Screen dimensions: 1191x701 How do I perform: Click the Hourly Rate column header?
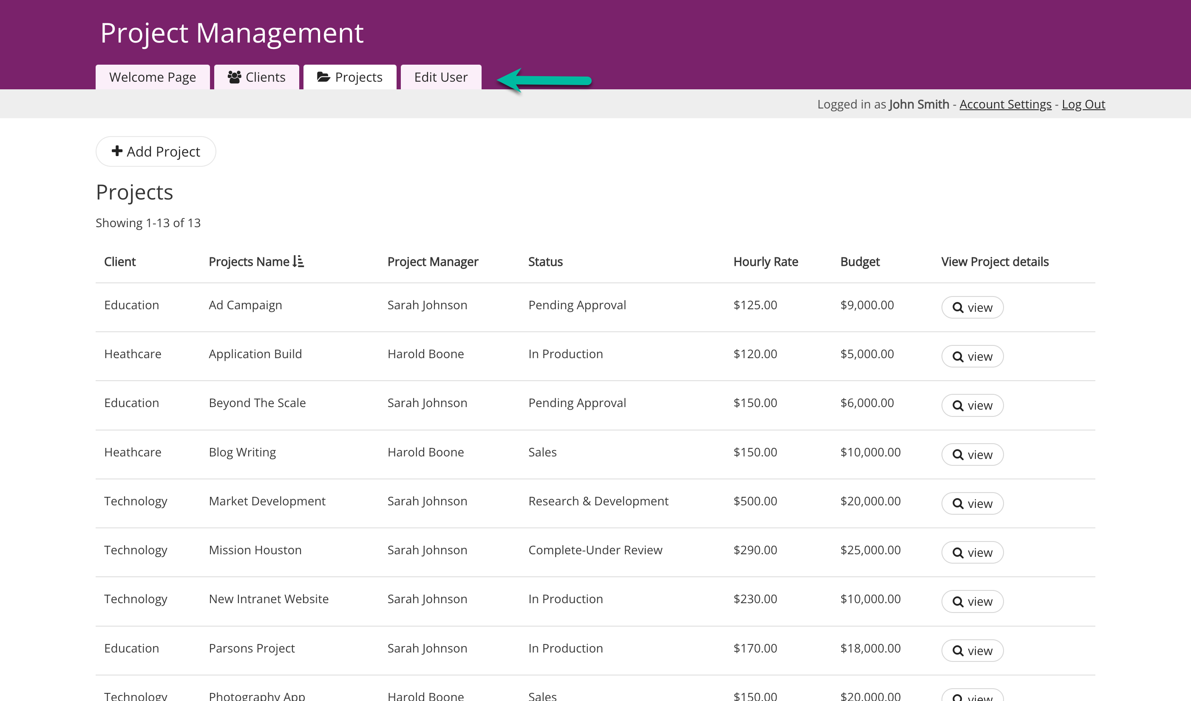[766, 262]
